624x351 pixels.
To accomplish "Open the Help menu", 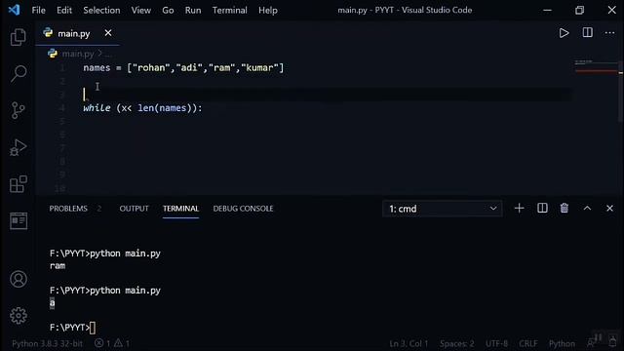I will coord(268,10).
